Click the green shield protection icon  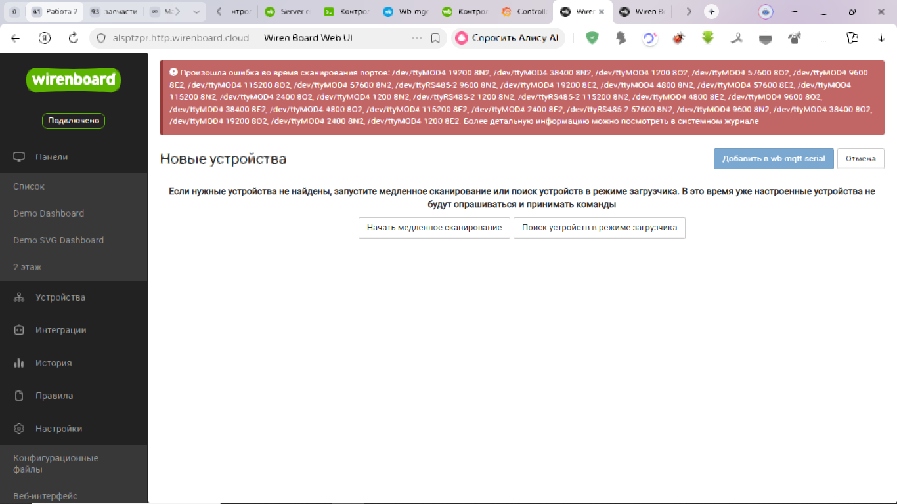pos(592,38)
